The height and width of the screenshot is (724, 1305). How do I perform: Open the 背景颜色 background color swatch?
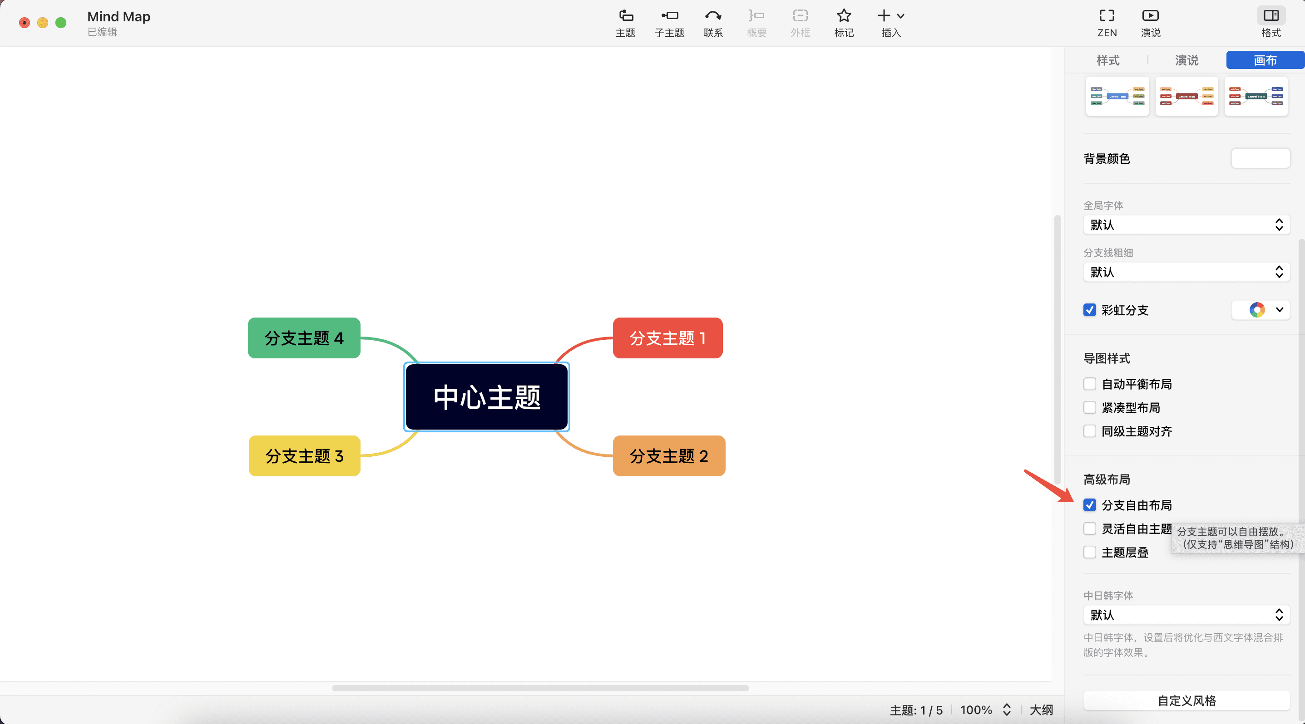(x=1260, y=158)
